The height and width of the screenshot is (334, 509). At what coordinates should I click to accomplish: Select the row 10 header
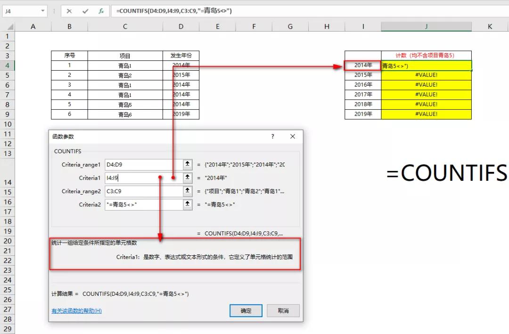pos(8,123)
